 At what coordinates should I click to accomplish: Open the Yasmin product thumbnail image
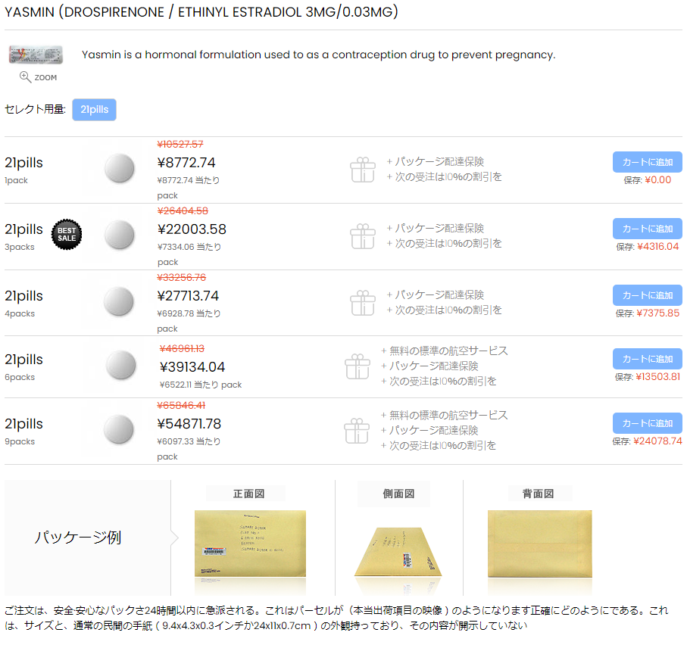(36, 55)
